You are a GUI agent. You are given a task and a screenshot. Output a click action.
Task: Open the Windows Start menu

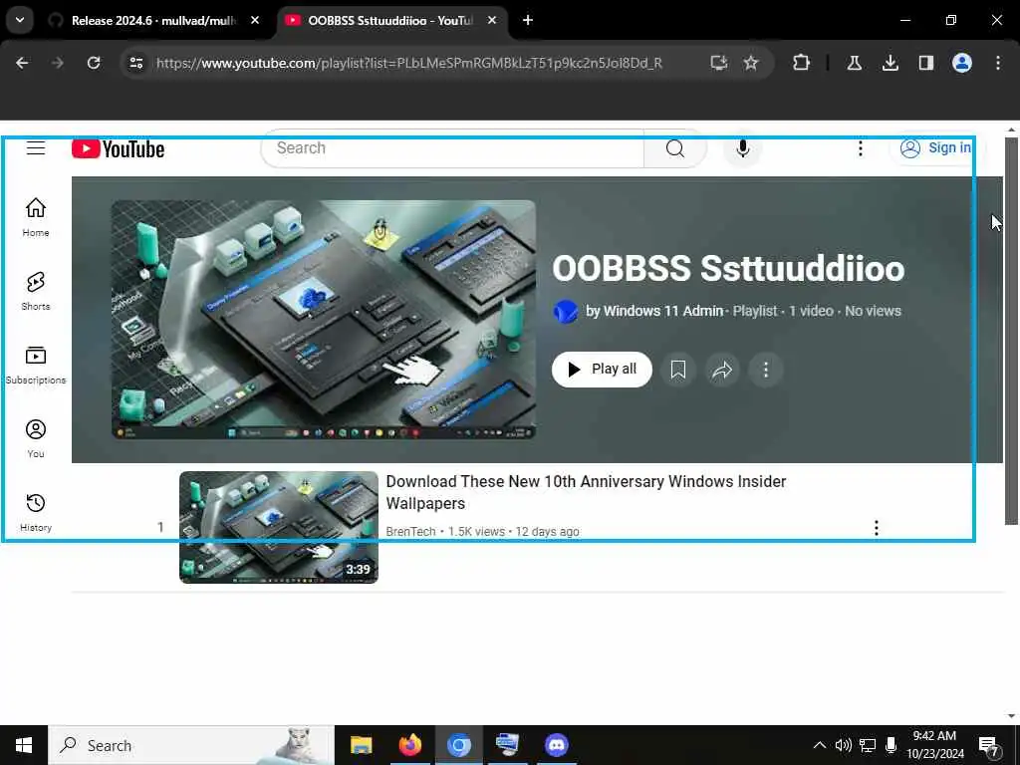24,745
